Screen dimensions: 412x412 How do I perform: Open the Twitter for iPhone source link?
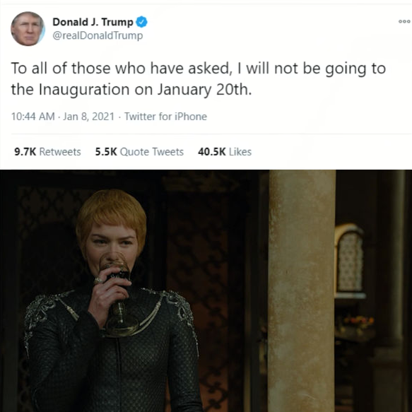pos(165,117)
